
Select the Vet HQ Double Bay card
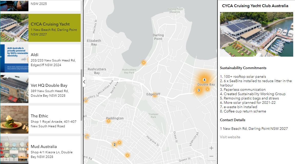click(40, 89)
